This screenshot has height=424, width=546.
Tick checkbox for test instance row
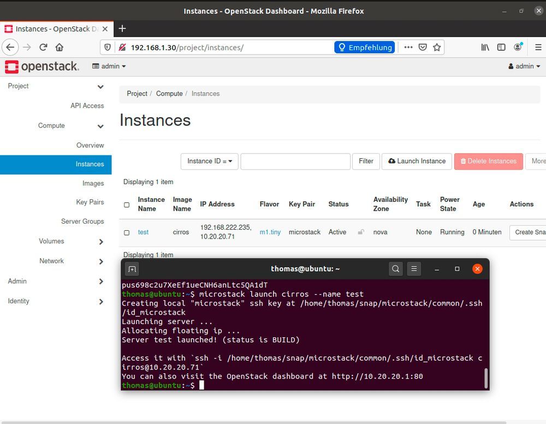[127, 232]
